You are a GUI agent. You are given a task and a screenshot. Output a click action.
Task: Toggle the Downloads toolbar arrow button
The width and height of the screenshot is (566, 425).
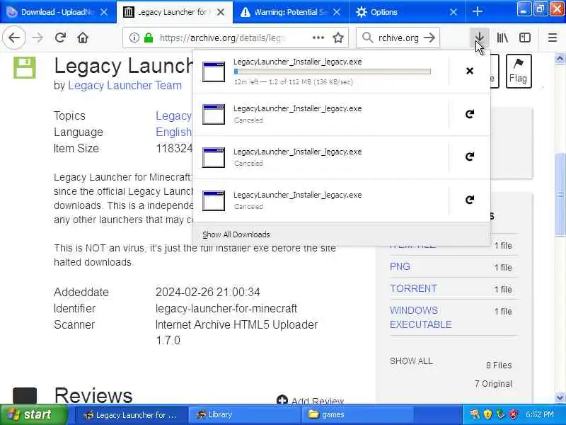pos(480,38)
